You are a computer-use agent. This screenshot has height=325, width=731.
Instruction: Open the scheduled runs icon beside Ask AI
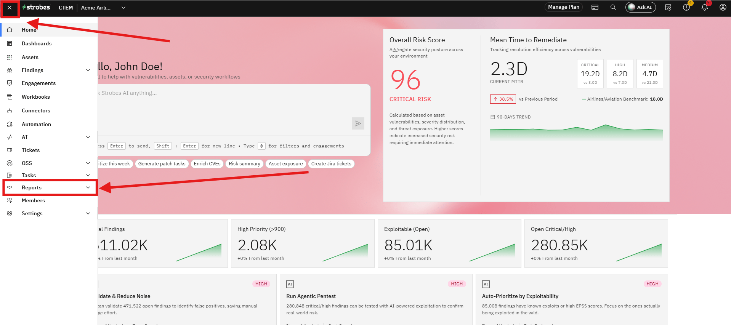(x=668, y=7)
